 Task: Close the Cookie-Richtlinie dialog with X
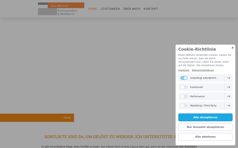point(232,48)
